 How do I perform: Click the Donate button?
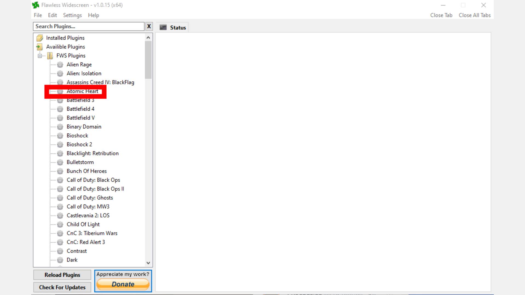pyautogui.click(x=122, y=284)
